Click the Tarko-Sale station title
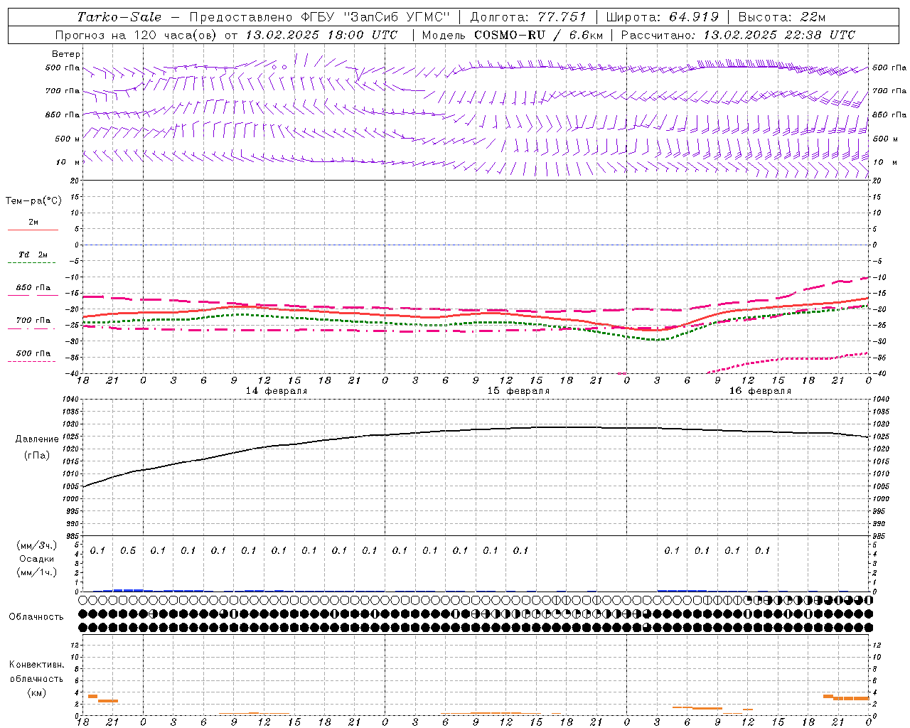The height and width of the screenshot is (728, 910). click(119, 17)
